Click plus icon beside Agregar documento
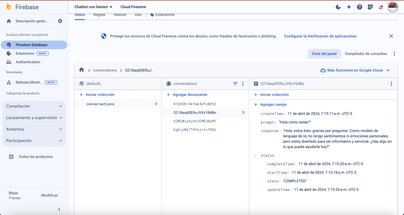 click(169, 95)
